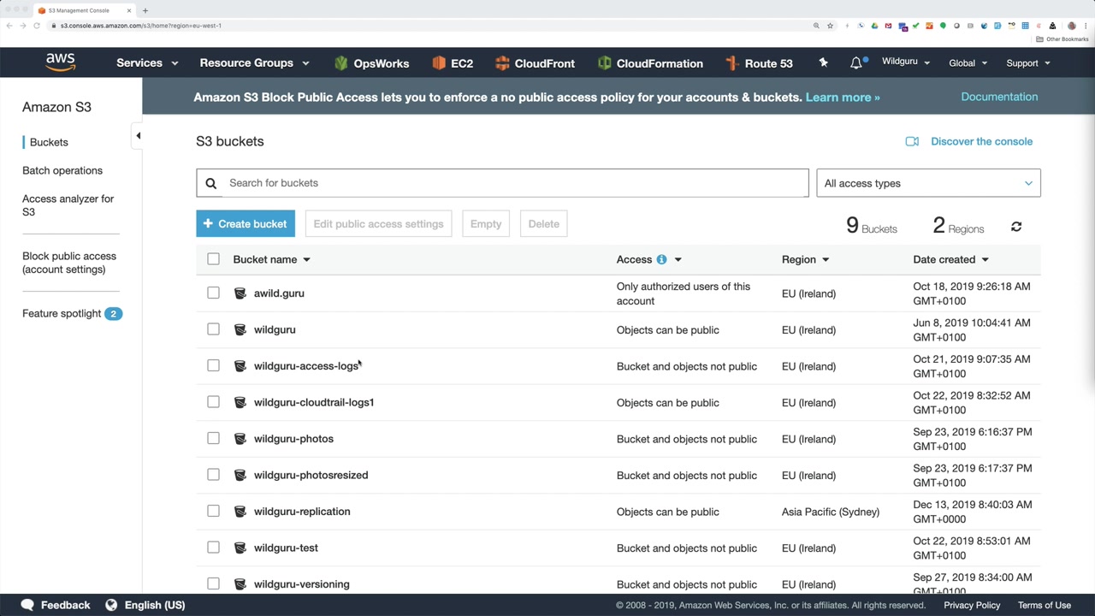Open the wildguru-replication bucket link
Viewport: 1095px width, 616px height.
[x=302, y=512]
